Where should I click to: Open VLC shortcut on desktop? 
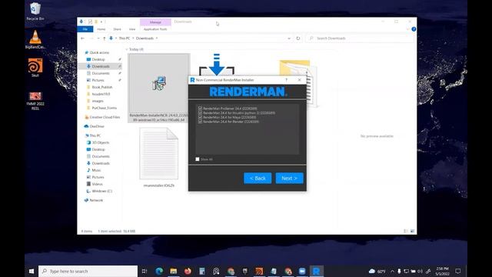click(x=35, y=39)
